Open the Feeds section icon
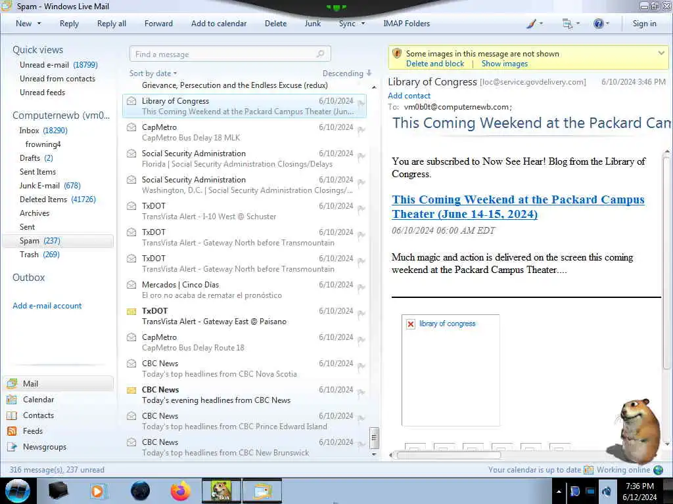673x504 pixels. click(x=12, y=431)
